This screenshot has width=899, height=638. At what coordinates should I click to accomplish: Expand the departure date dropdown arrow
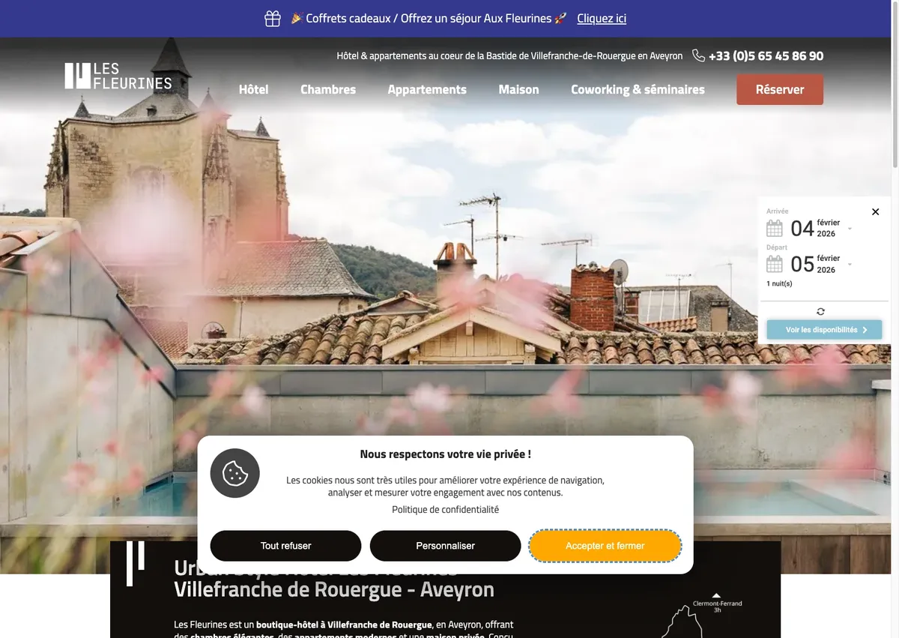click(x=850, y=265)
